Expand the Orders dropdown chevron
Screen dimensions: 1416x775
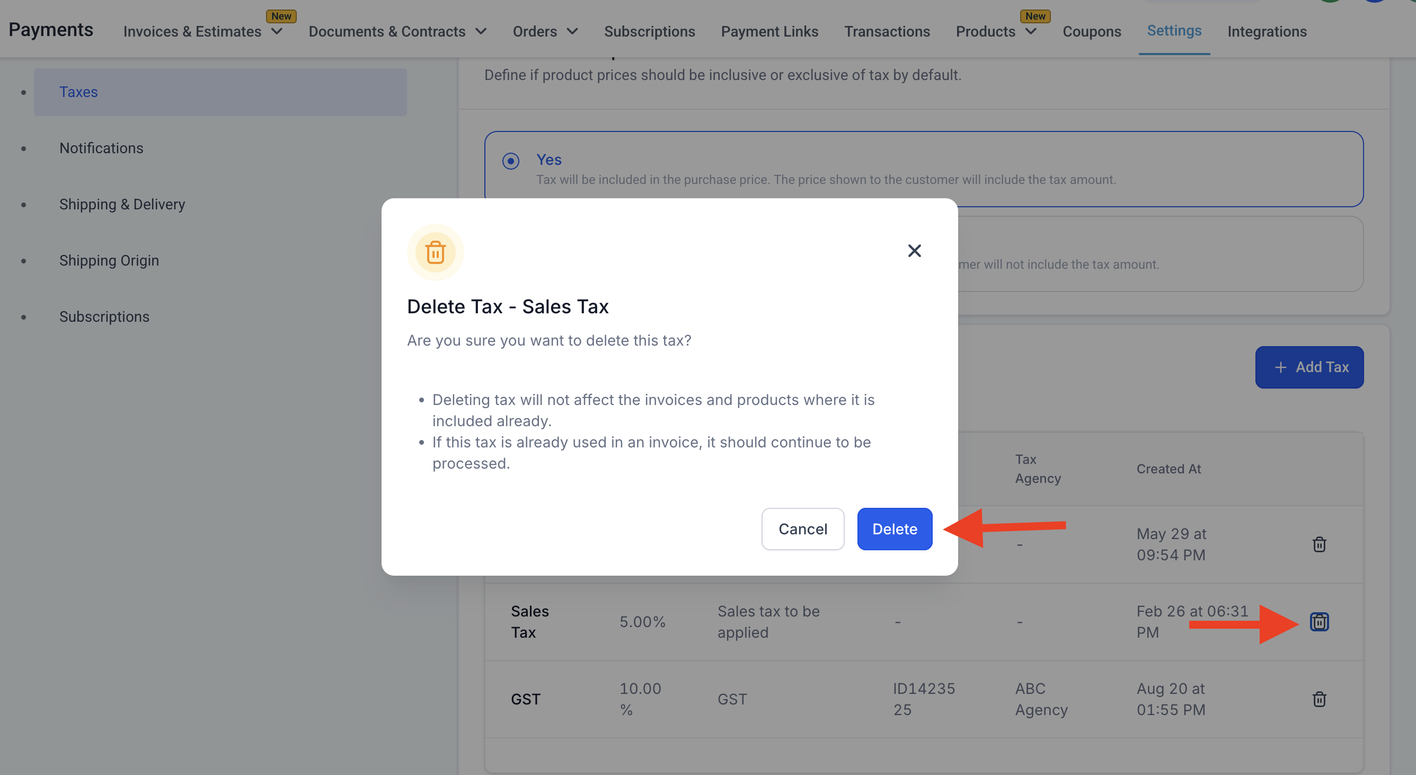[x=572, y=32]
